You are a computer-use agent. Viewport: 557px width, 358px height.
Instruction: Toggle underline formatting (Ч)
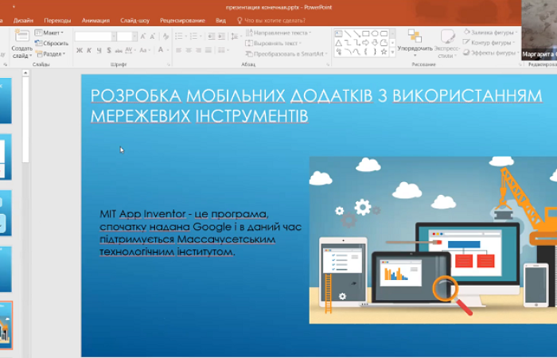99,50
